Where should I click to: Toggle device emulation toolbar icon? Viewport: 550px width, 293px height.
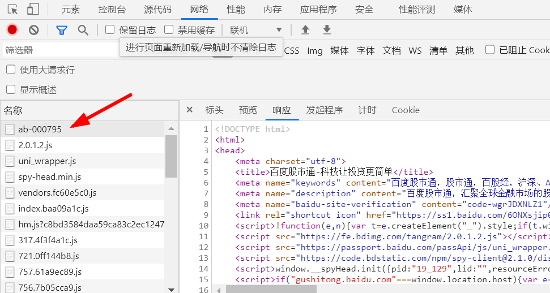(33, 10)
